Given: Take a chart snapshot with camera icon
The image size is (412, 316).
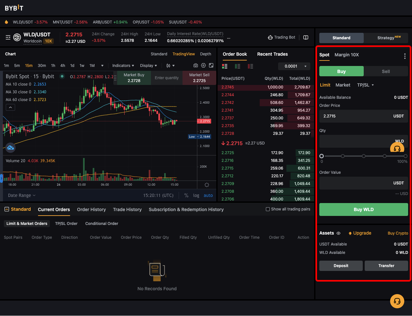Looking at the screenshot, I should [x=195, y=65].
